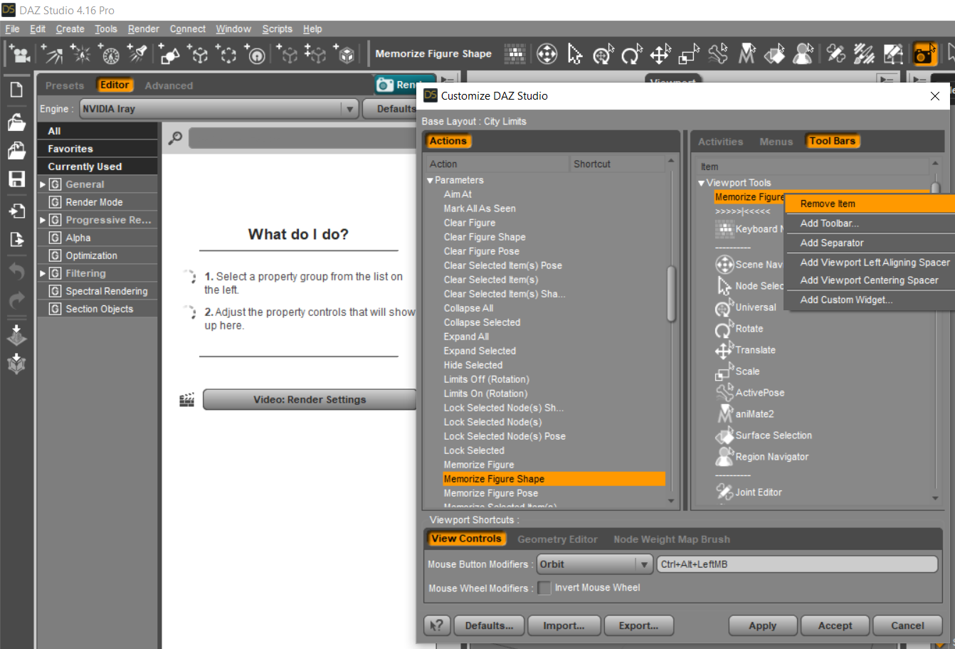Expand the Filtering property group
The height and width of the screenshot is (649, 955).
(x=43, y=274)
